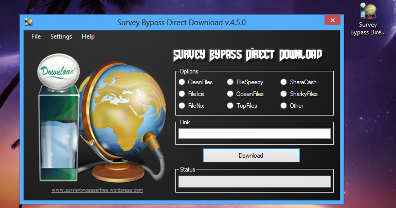Viewport: 396px width, 208px height.
Task: Pick the SharkyFiles radio button
Action: click(299, 94)
